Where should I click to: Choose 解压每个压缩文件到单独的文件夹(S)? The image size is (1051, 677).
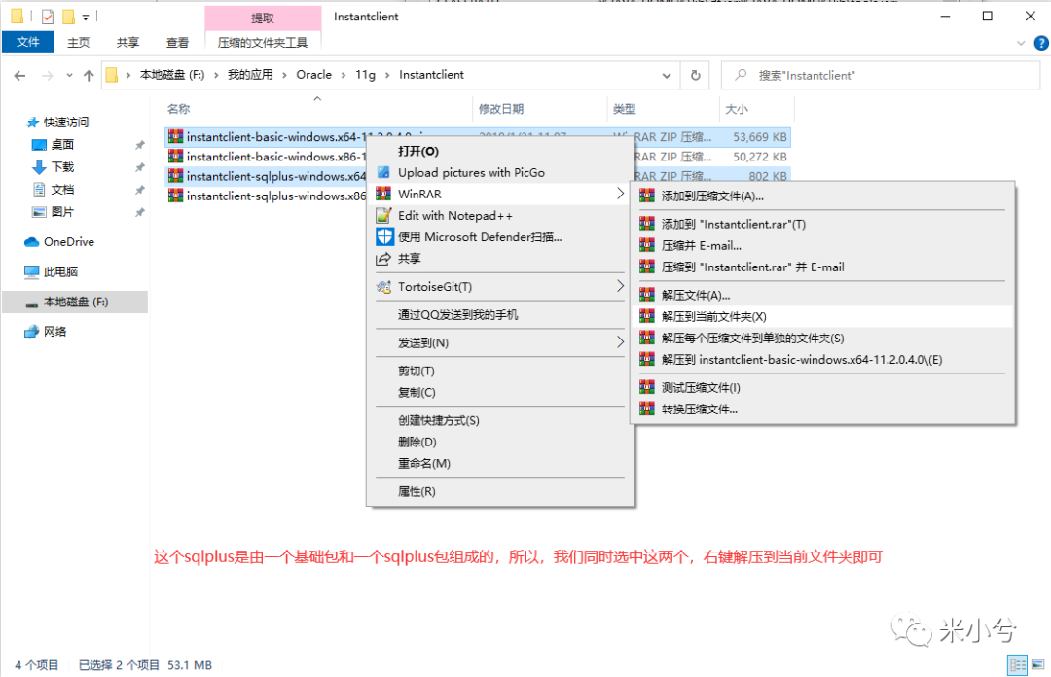[822, 338]
